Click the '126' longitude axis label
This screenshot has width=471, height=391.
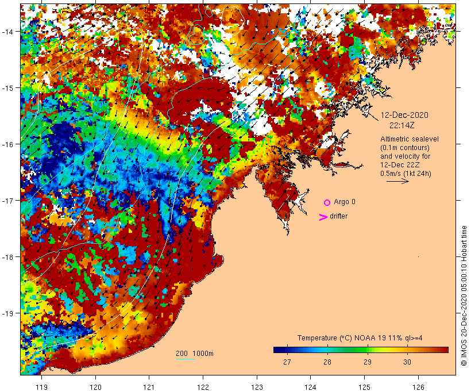[x=418, y=387]
